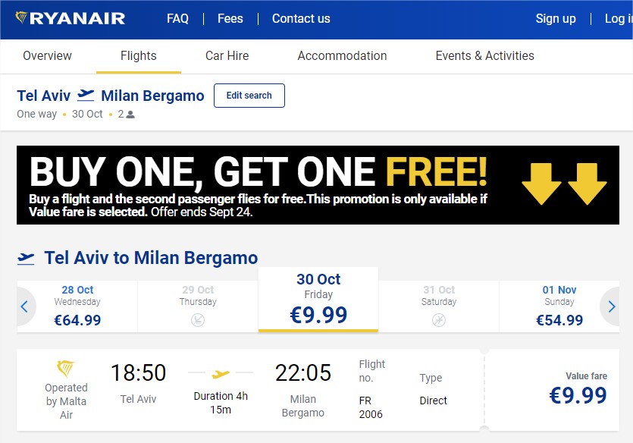This screenshot has width=633, height=443.
Task: Click the no-flight icon under 31 Oct Saturday
Action: 439,320
